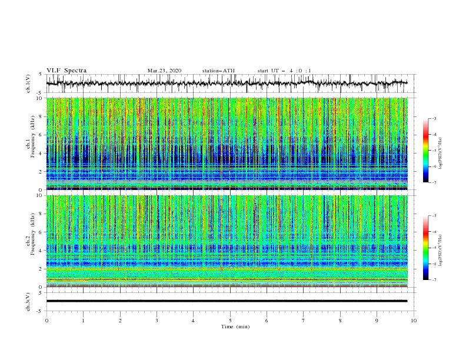Click the "VLF Spectra" title text
466x360 pixels.
[66, 71]
